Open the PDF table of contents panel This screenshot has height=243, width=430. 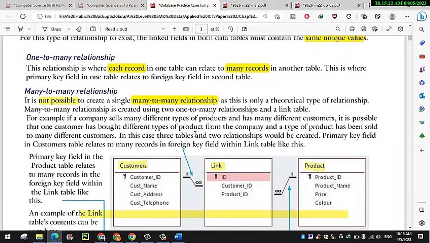coord(7,29)
